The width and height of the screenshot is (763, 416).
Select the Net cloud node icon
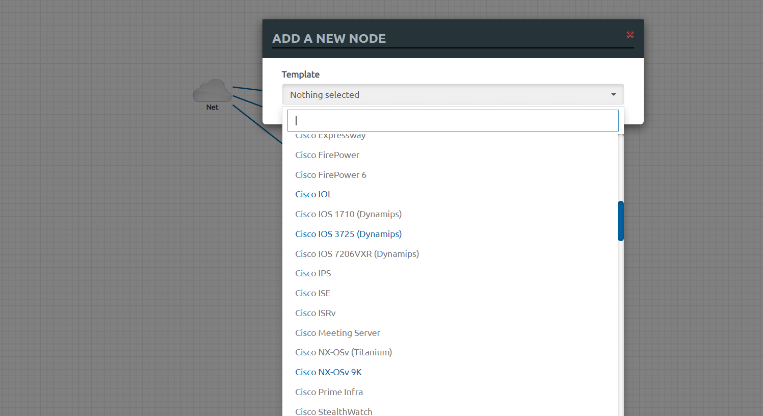click(212, 91)
